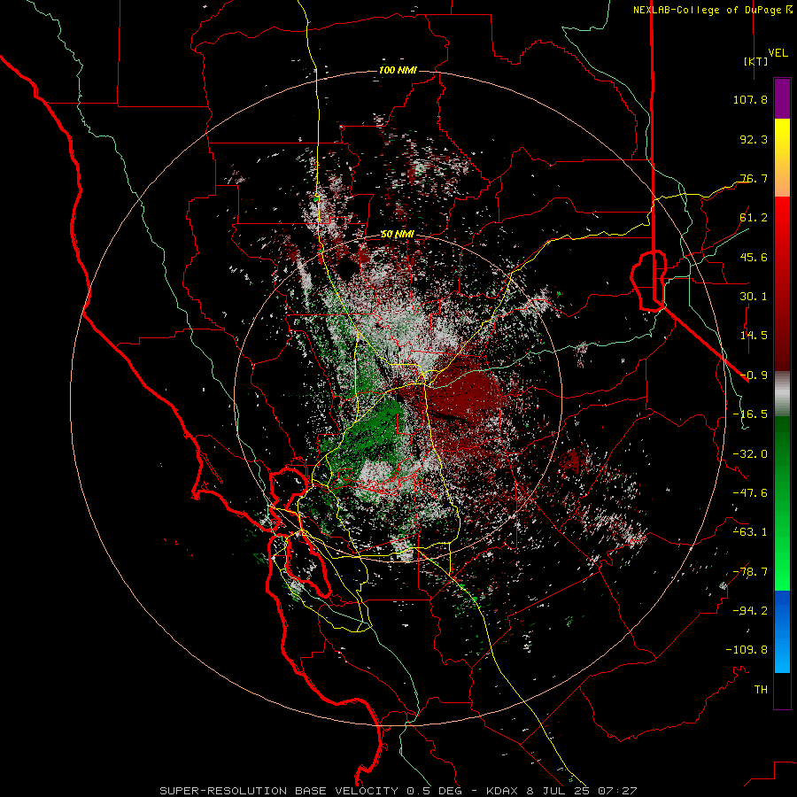The height and width of the screenshot is (797, 797).
Task: Click the -63.1 velocity scale value
Action: coord(750,532)
